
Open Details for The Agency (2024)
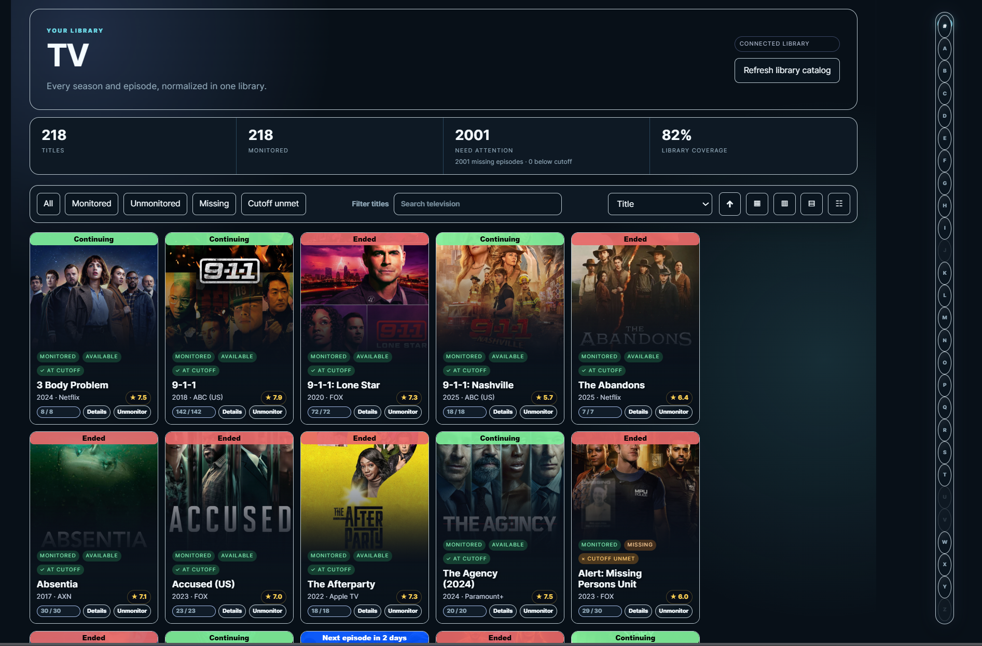point(503,611)
